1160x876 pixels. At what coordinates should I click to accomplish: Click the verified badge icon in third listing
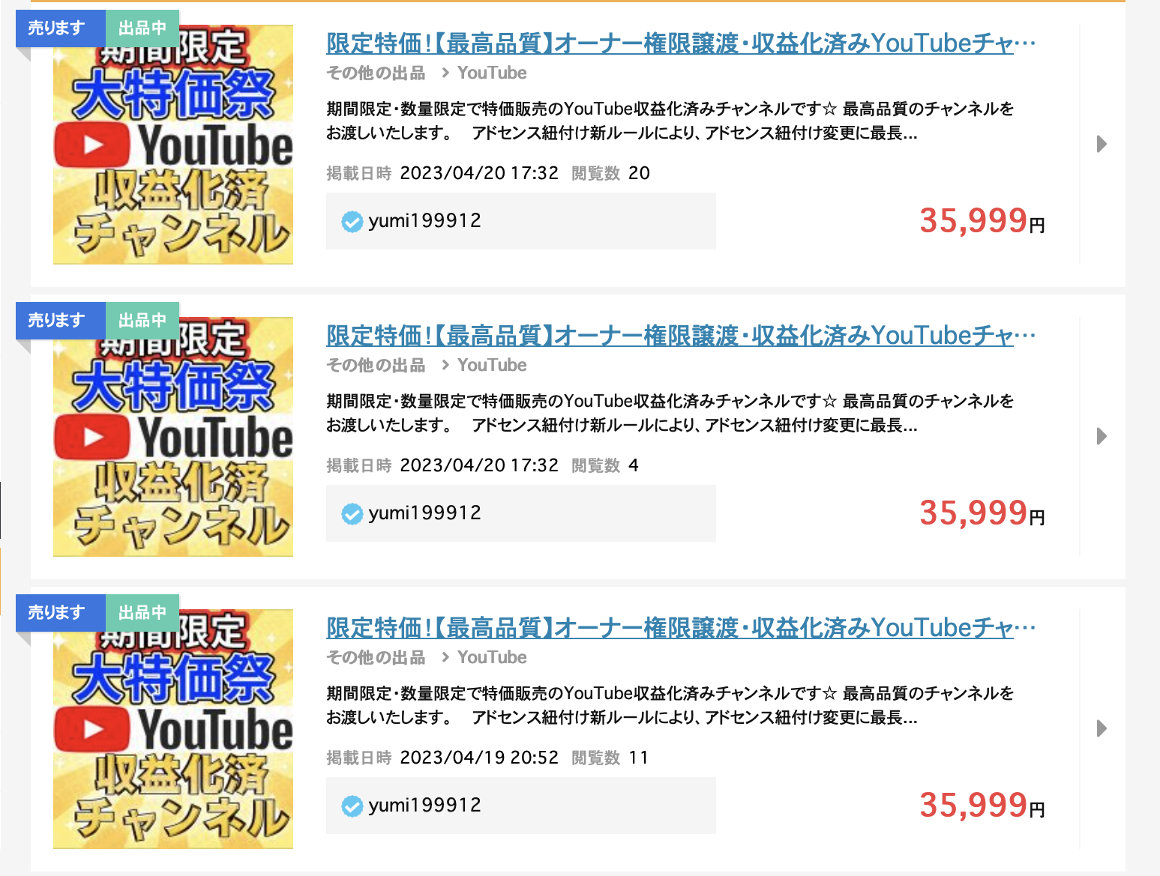(x=352, y=806)
